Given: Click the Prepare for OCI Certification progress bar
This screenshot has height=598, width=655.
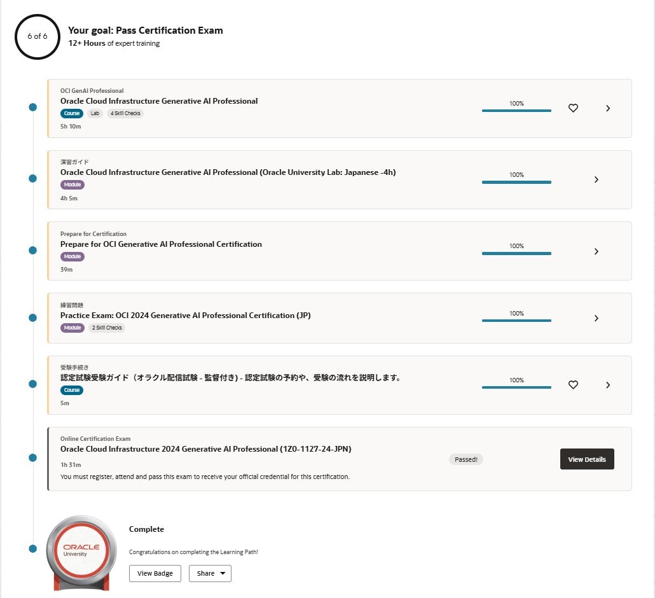Looking at the screenshot, I should [517, 253].
